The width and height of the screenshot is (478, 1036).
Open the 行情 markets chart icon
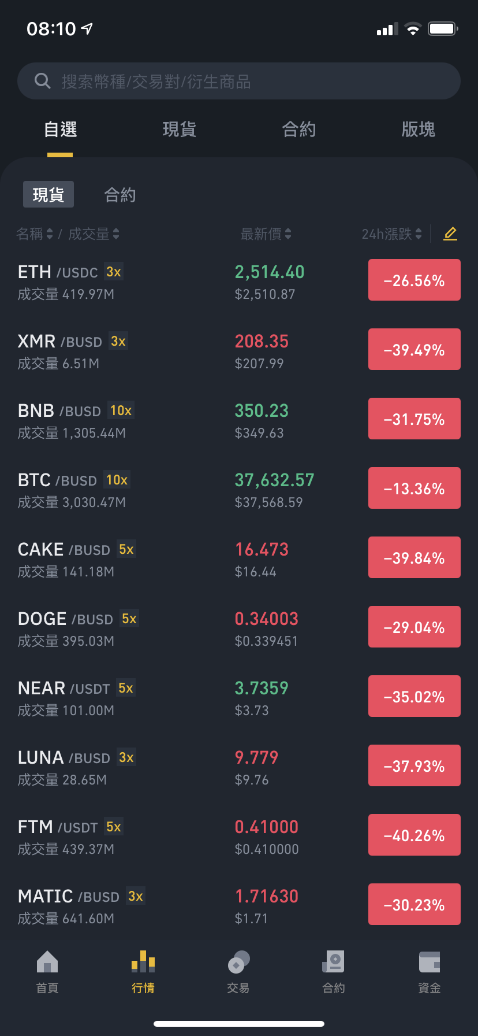(x=143, y=962)
